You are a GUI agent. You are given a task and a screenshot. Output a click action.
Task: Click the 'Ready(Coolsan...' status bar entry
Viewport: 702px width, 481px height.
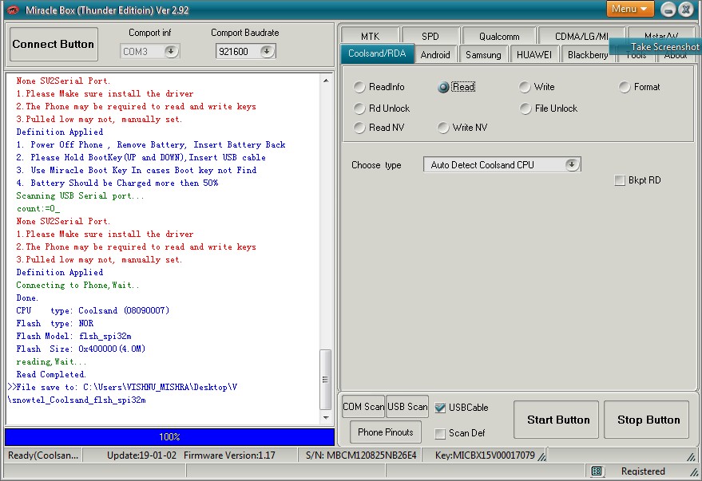pos(43,455)
